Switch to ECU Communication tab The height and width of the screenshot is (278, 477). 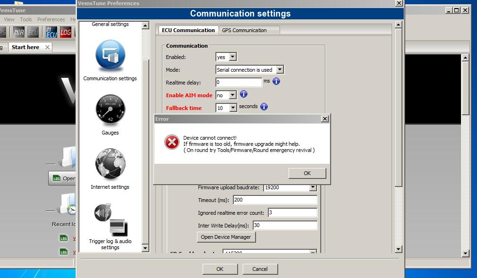(188, 30)
